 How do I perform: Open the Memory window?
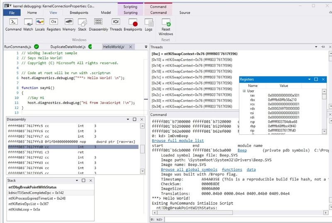(x=69, y=25)
